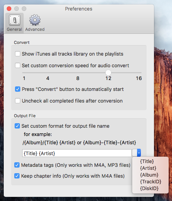Toggle Keep chapter info checkbox
This screenshot has height=201, width=172.
(17, 176)
